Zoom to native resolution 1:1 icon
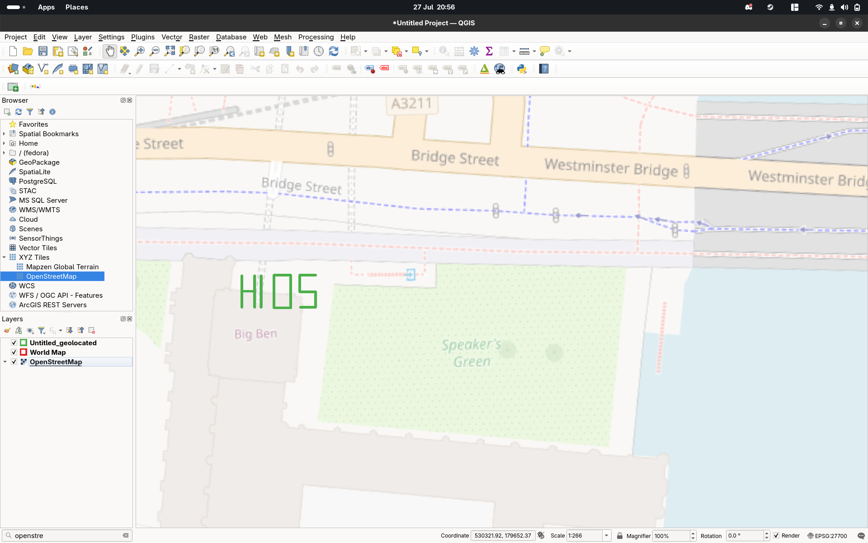 point(214,51)
